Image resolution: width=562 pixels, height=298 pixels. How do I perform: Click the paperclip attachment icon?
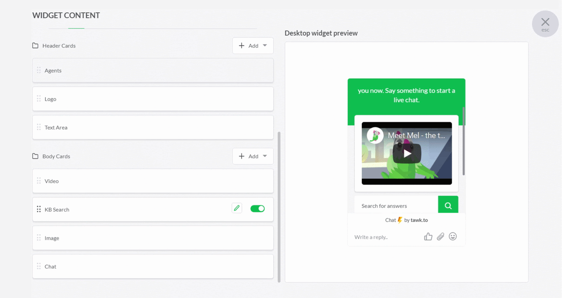coord(440,237)
